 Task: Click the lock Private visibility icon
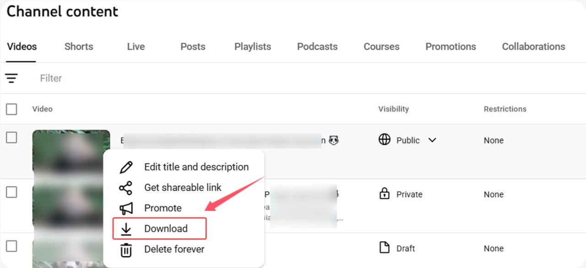pos(385,194)
